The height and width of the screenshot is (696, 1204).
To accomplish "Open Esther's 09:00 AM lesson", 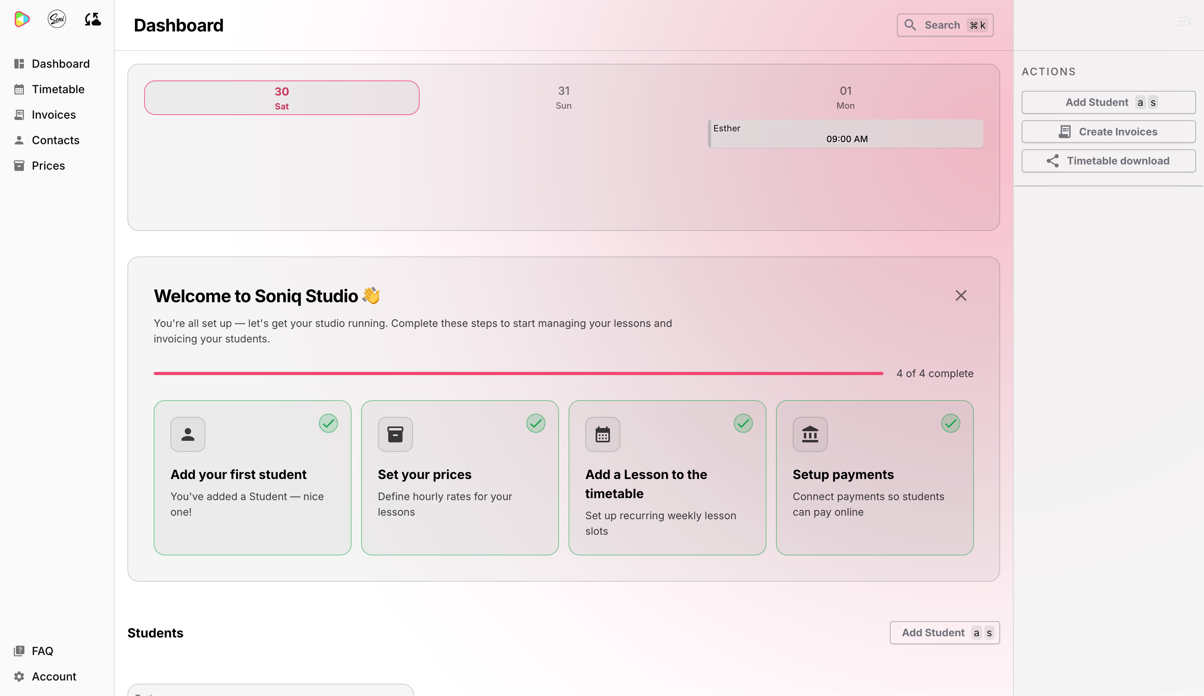I will click(x=845, y=133).
